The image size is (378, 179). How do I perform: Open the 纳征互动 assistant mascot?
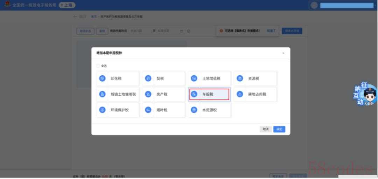point(366,95)
